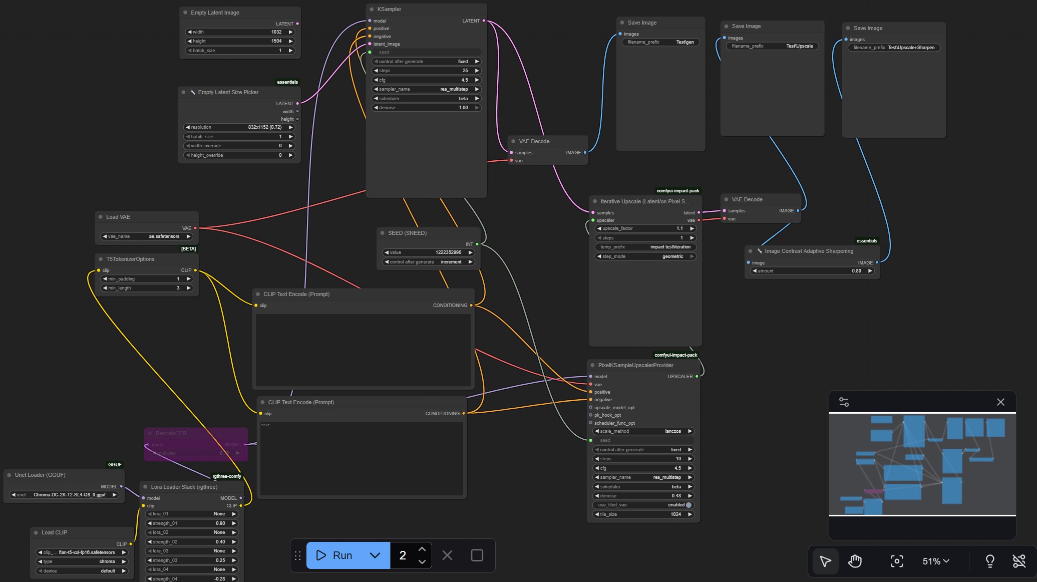Click the fit view icon
The height and width of the screenshot is (582, 1037).
click(897, 561)
